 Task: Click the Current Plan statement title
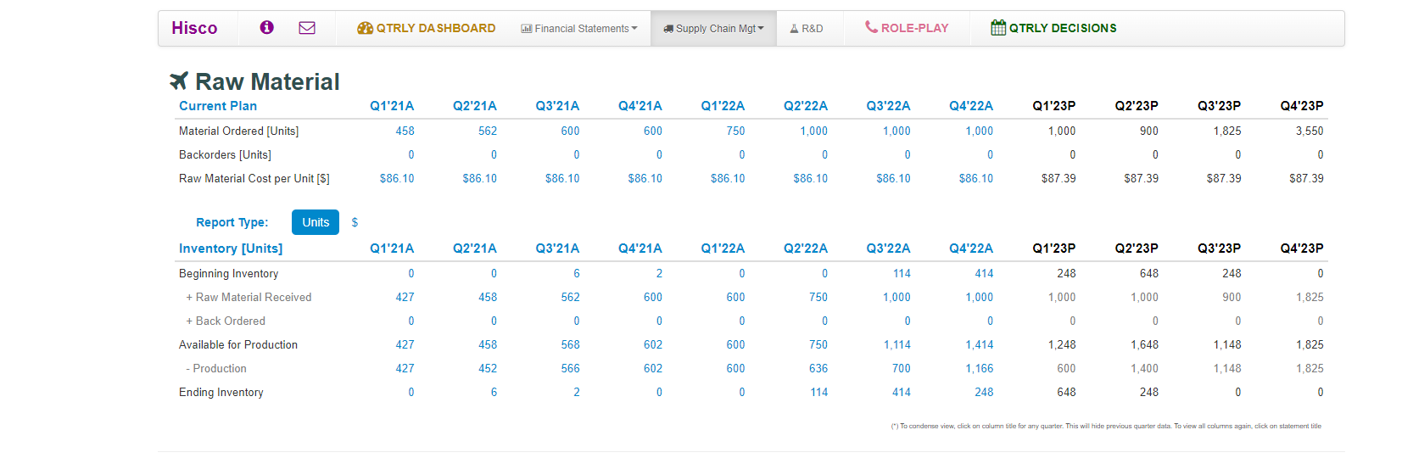[218, 106]
